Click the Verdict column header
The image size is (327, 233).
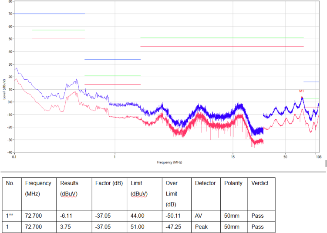260,183
